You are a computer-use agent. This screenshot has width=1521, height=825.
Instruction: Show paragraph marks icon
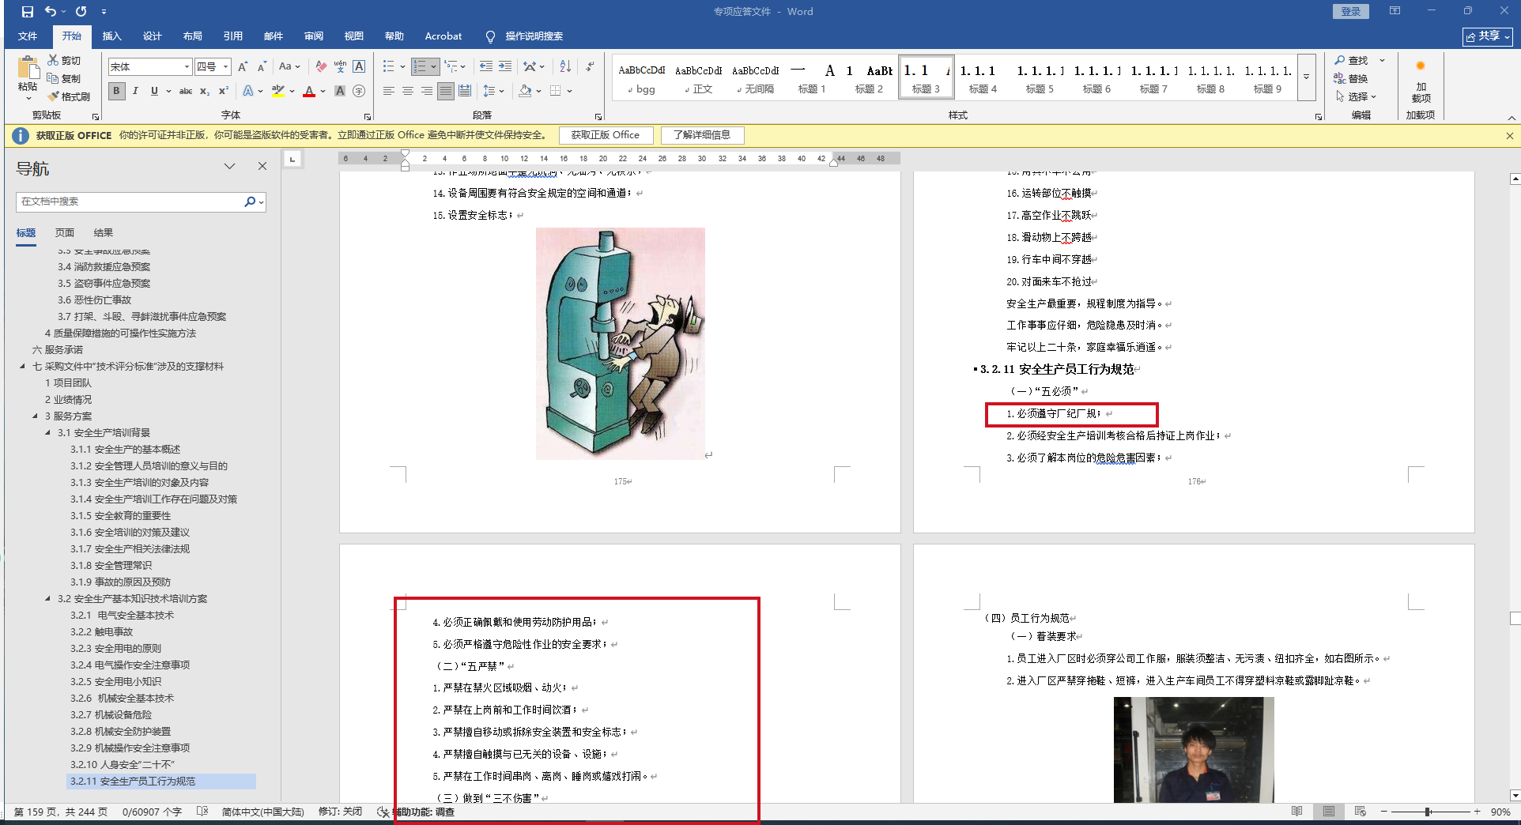coord(590,66)
